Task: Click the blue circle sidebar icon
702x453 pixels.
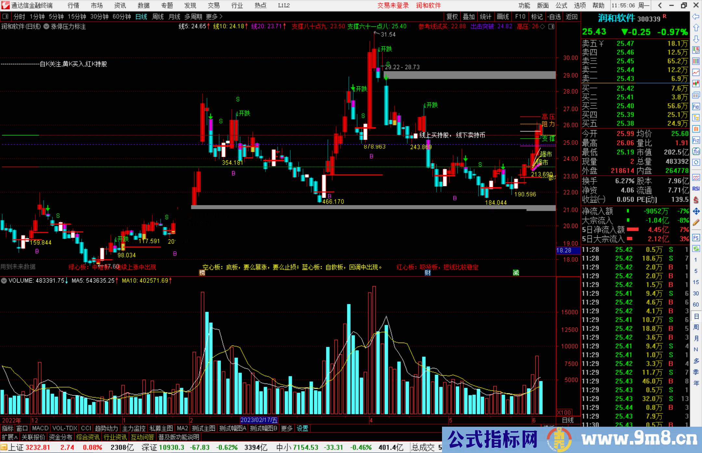Action: (696, 162)
